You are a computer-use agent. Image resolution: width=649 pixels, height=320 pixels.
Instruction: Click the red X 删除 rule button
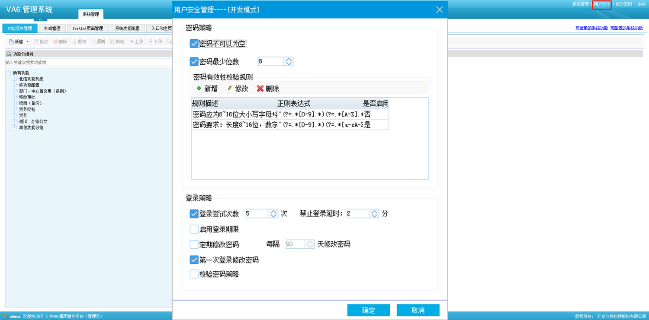(268, 89)
